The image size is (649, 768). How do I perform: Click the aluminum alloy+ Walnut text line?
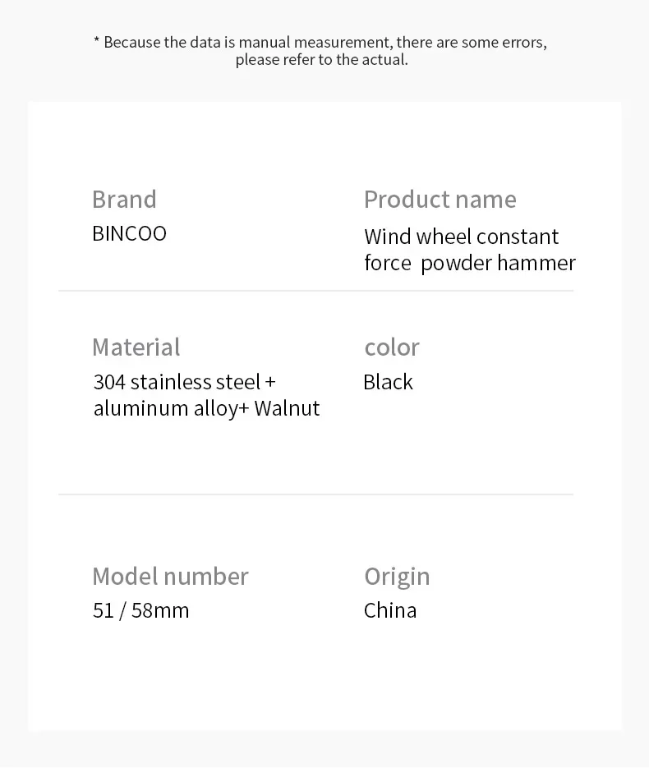tap(206, 408)
